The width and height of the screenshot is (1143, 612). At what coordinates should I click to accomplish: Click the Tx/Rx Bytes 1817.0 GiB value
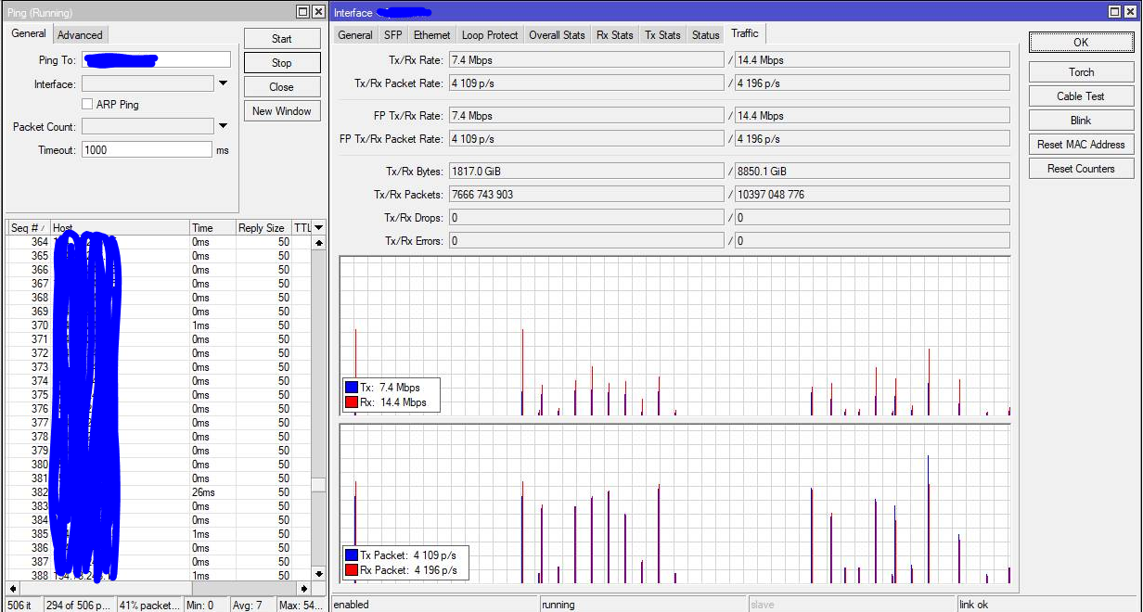pos(585,172)
